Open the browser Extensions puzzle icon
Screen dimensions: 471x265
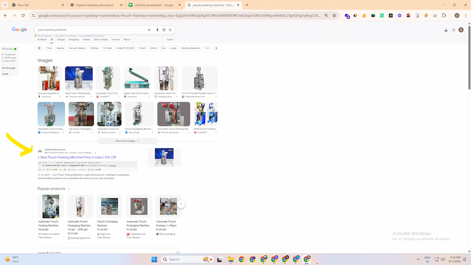[444, 15]
